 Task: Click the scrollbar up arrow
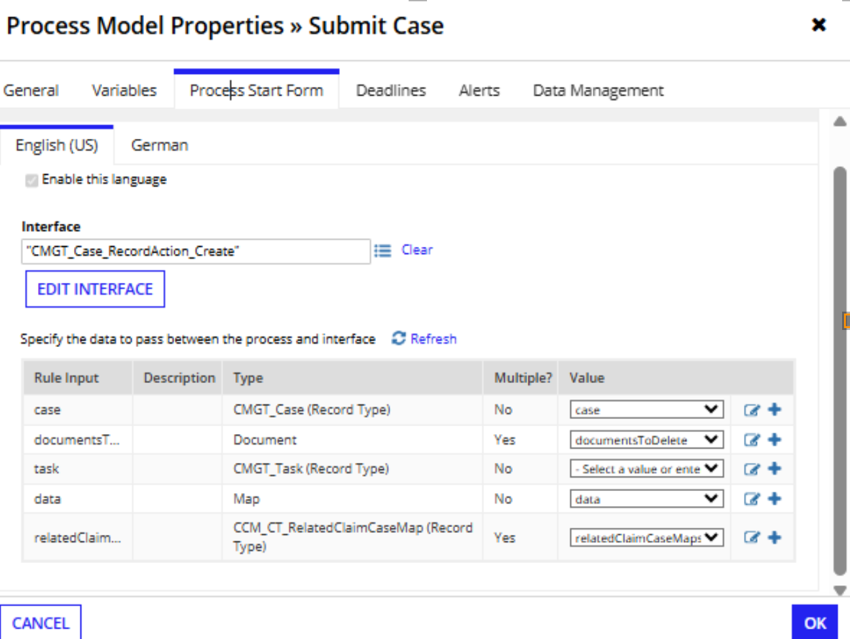pyautogui.click(x=840, y=122)
